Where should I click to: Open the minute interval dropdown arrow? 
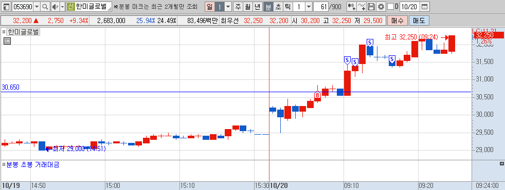[309, 7]
